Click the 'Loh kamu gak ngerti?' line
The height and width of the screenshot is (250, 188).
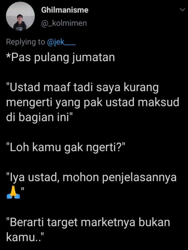pos(66,148)
